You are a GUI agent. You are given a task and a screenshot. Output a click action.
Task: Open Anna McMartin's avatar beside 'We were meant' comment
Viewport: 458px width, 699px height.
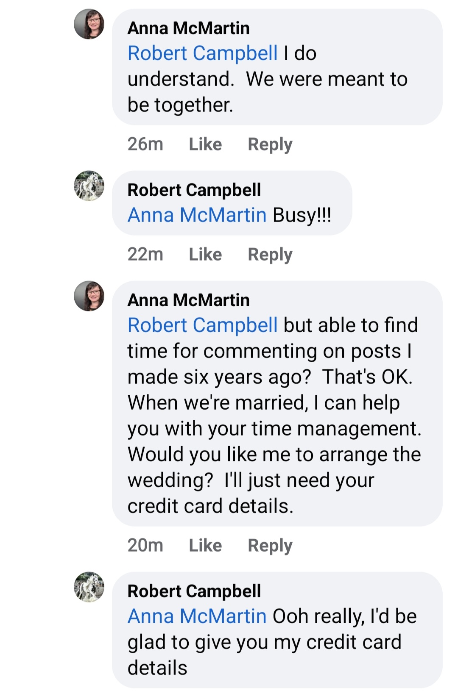pos(89,24)
